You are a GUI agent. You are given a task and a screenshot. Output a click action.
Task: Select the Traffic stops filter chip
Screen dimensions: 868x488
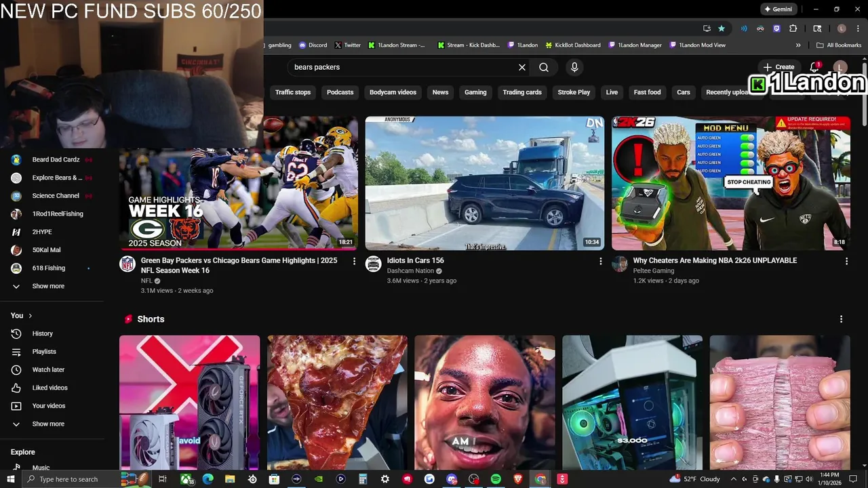(x=293, y=92)
